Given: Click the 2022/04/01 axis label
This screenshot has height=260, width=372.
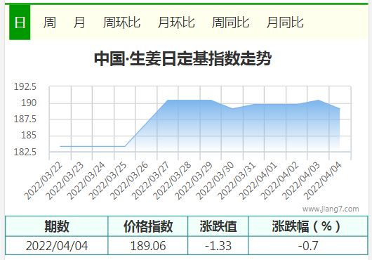Looking at the screenshot, I should coord(258,181).
